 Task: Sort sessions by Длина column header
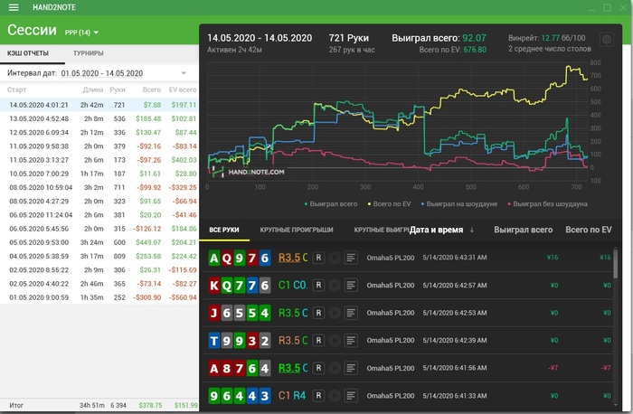coord(93,89)
